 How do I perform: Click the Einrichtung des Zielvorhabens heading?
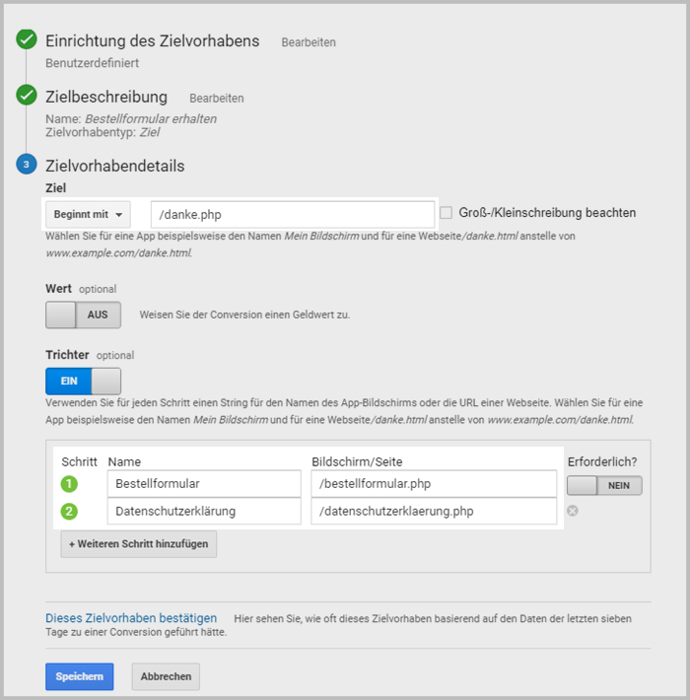click(x=153, y=41)
